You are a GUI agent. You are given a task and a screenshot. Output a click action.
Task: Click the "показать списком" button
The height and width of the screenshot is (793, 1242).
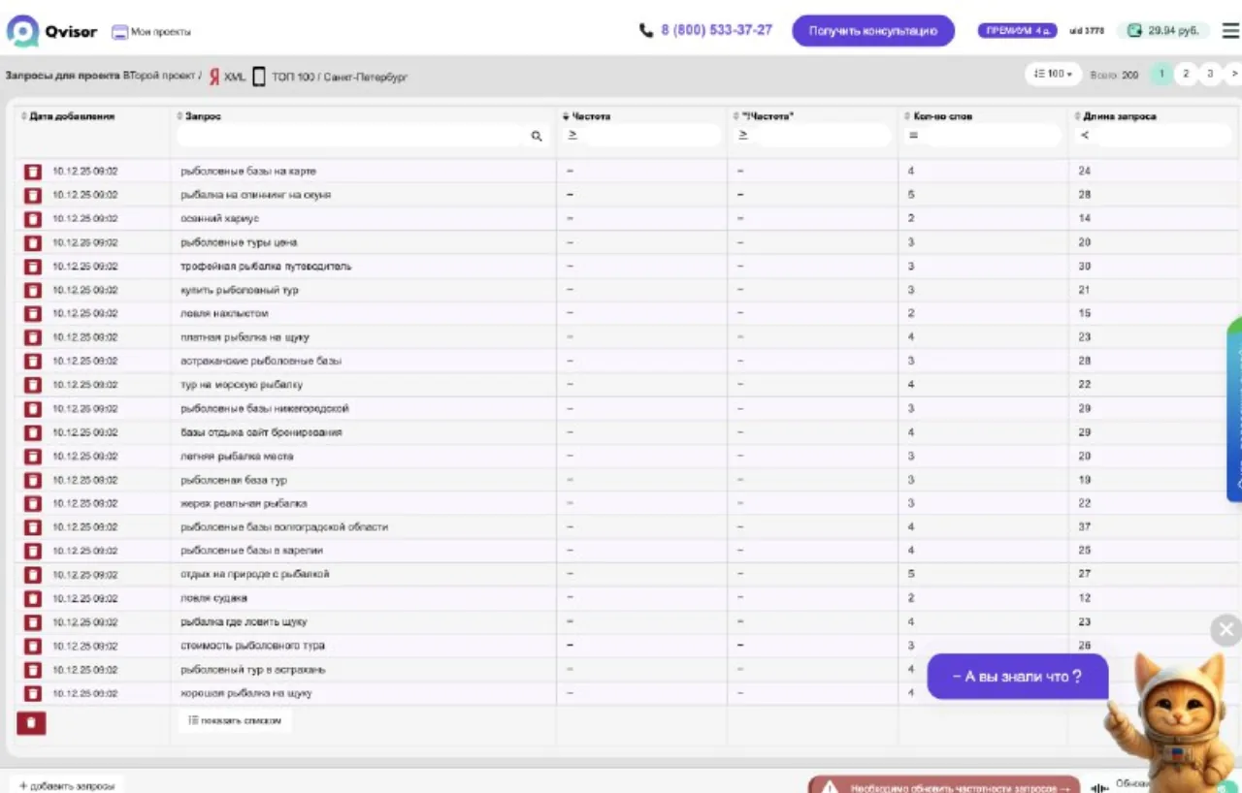(236, 721)
